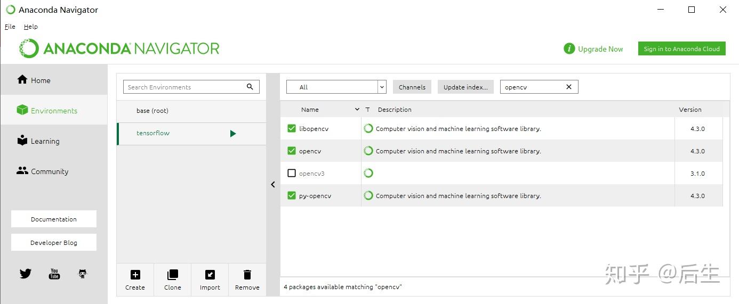Open the YouTube link icon

[54, 274]
